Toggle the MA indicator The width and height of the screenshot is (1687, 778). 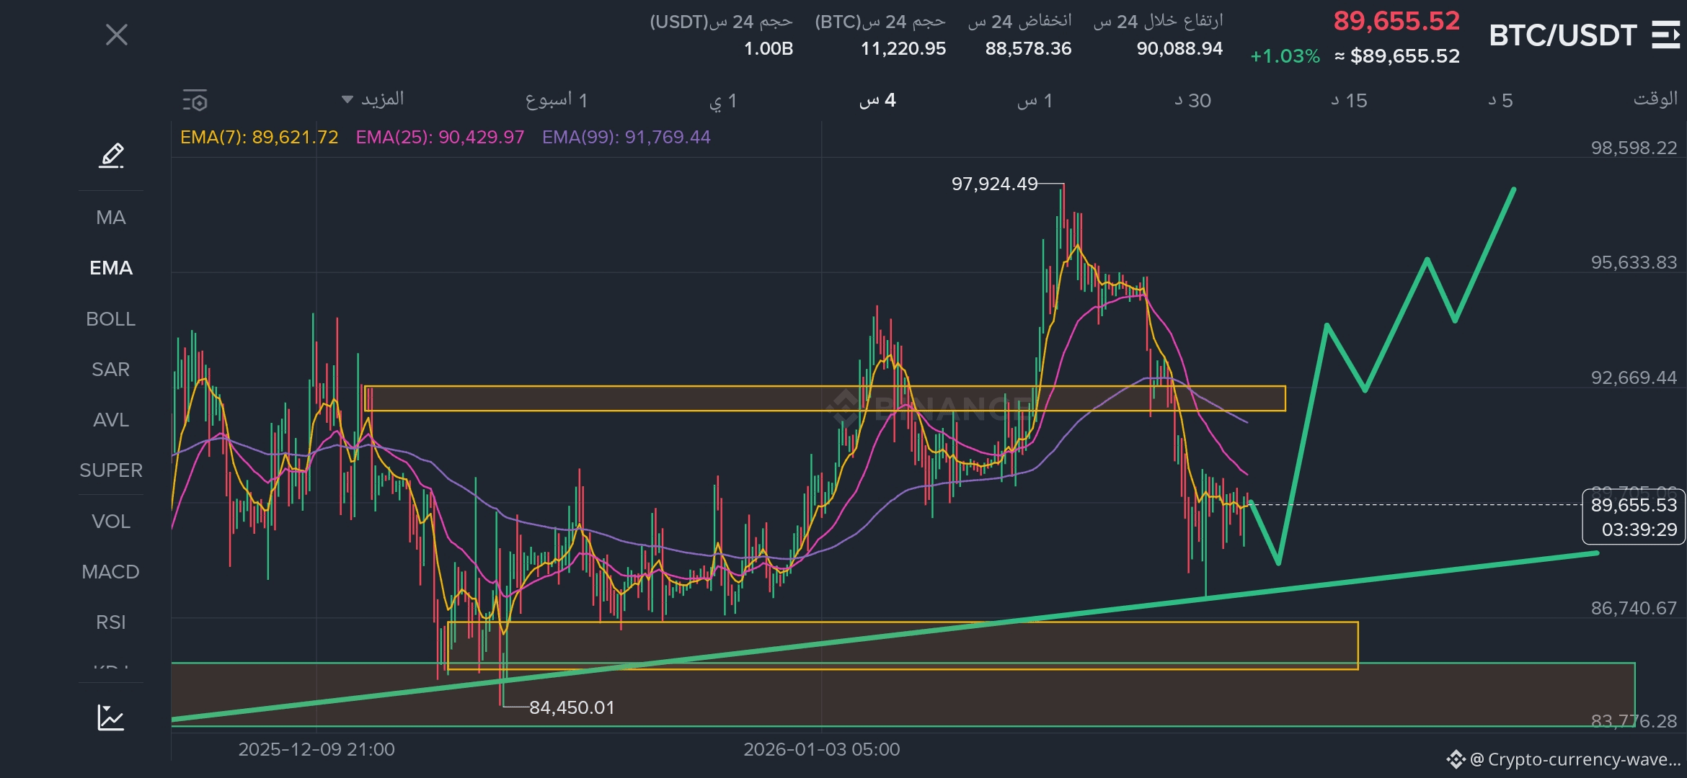click(x=111, y=218)
